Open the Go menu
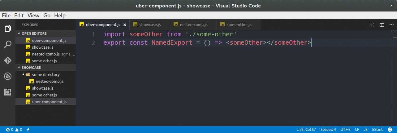Viewport: 397px width, 133px height. pyautogui.click(x=47, y=16)
